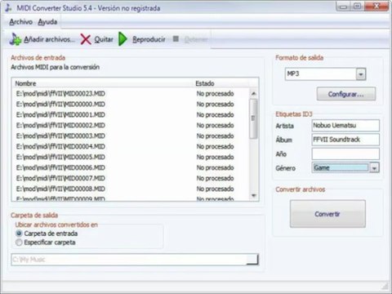Expand the MP3 output format dropdown

tap(361, 74)
